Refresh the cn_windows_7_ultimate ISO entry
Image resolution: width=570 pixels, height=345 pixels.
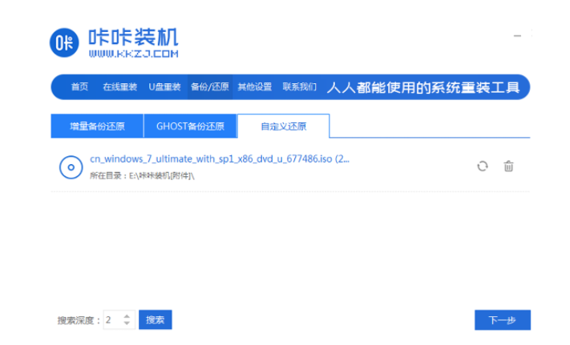click(483, 166)
